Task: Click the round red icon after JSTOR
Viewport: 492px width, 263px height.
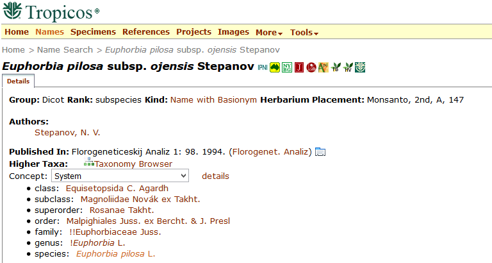Action: click(x=311, y=67)
